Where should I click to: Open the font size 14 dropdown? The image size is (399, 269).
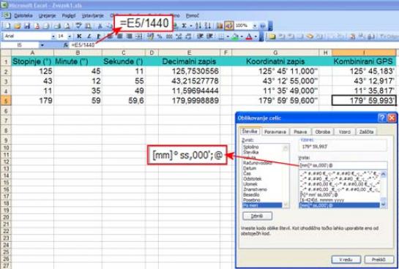pos(70,37)
